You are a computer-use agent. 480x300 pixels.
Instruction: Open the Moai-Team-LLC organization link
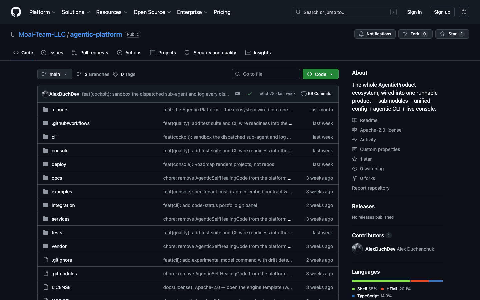click(42, 34)
